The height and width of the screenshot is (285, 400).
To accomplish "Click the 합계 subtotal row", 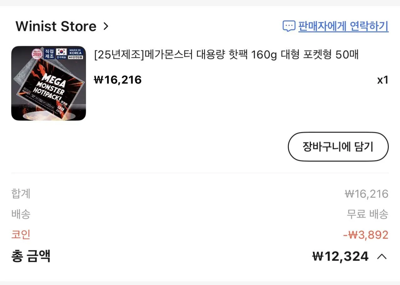I will tap(21, 194).
